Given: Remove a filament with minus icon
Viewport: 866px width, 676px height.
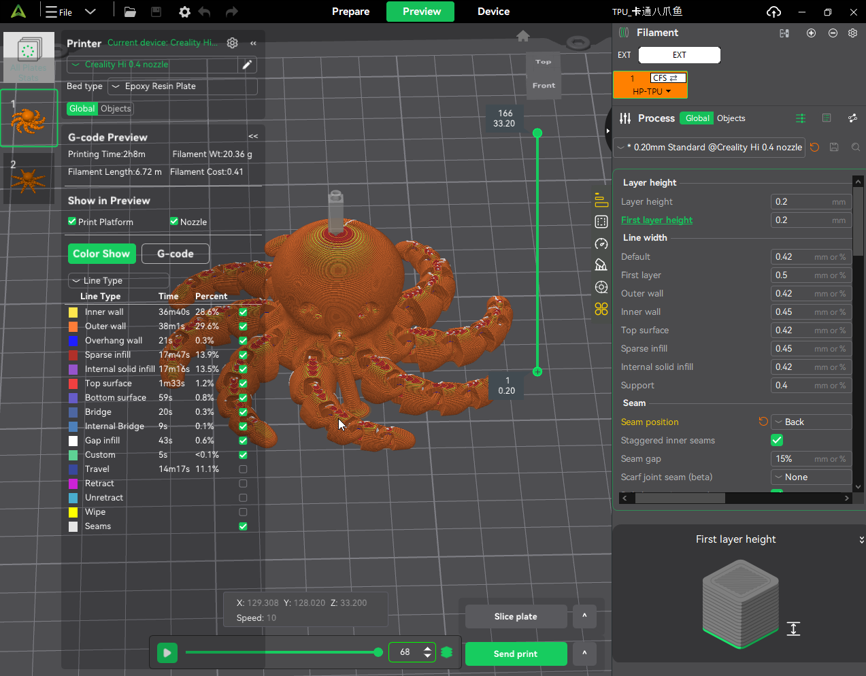Looking at the screenshot, I should 833,33.
